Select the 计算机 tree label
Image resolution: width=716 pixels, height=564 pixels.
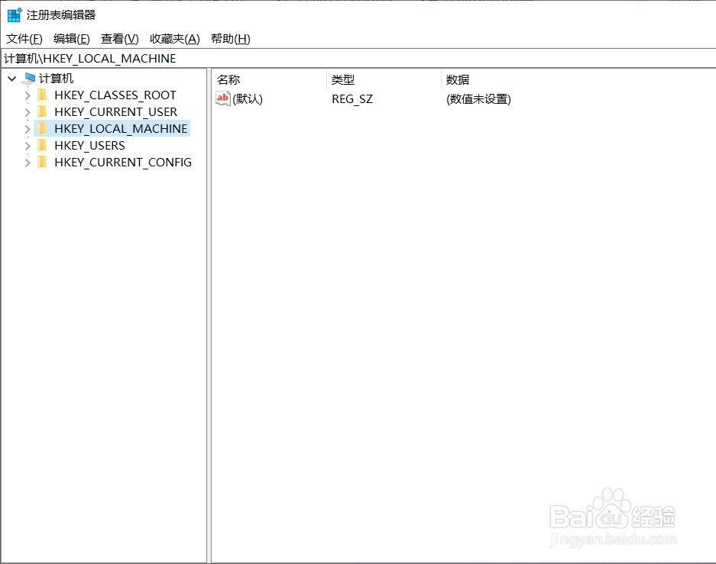57,79
